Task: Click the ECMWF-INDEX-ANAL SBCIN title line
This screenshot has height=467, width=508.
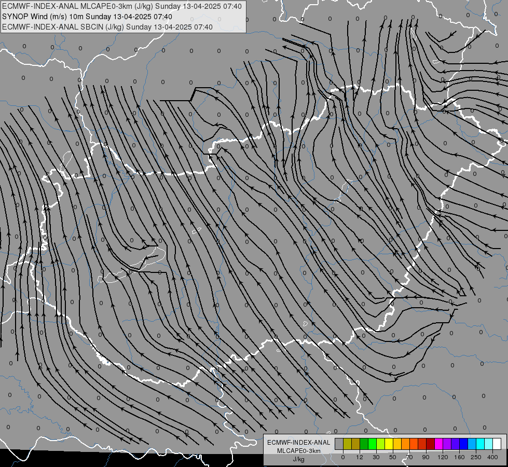Action: tap(107, 27)
